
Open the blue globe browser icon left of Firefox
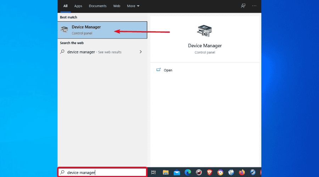(x=231, y=172)
